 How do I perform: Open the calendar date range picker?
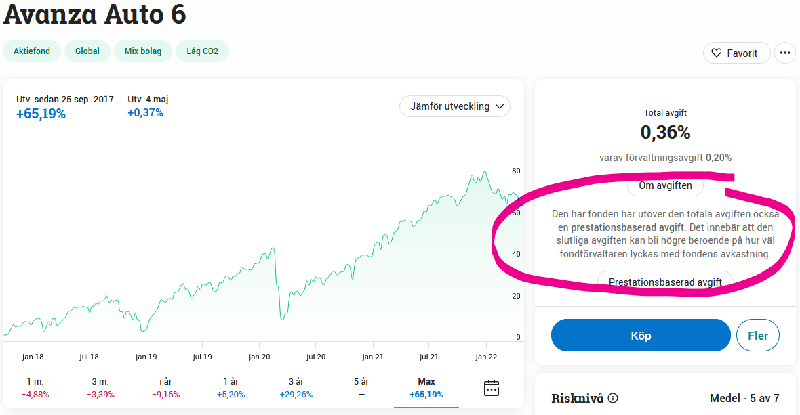coord(492,388)
